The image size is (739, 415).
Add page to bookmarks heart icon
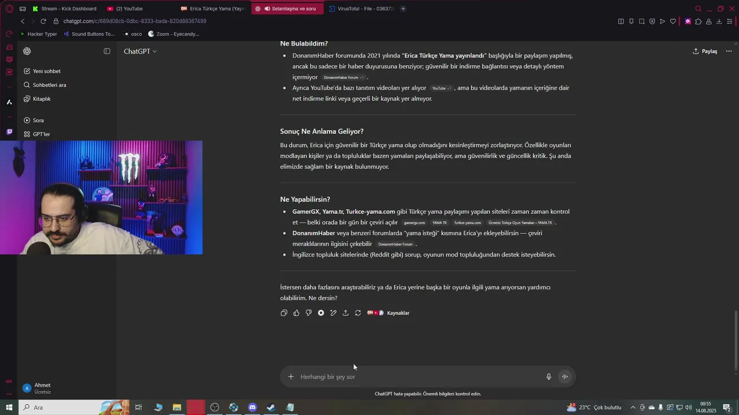coord(673,21)
